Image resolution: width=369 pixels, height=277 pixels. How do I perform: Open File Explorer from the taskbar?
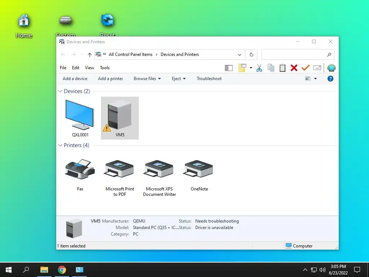pos(44,269)
